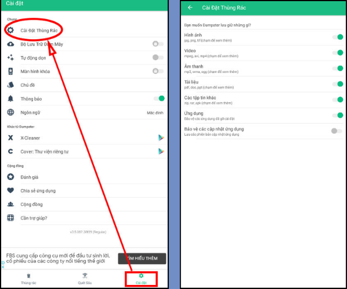
Task: Open X-Cleaner label
Action: [30, 138]
